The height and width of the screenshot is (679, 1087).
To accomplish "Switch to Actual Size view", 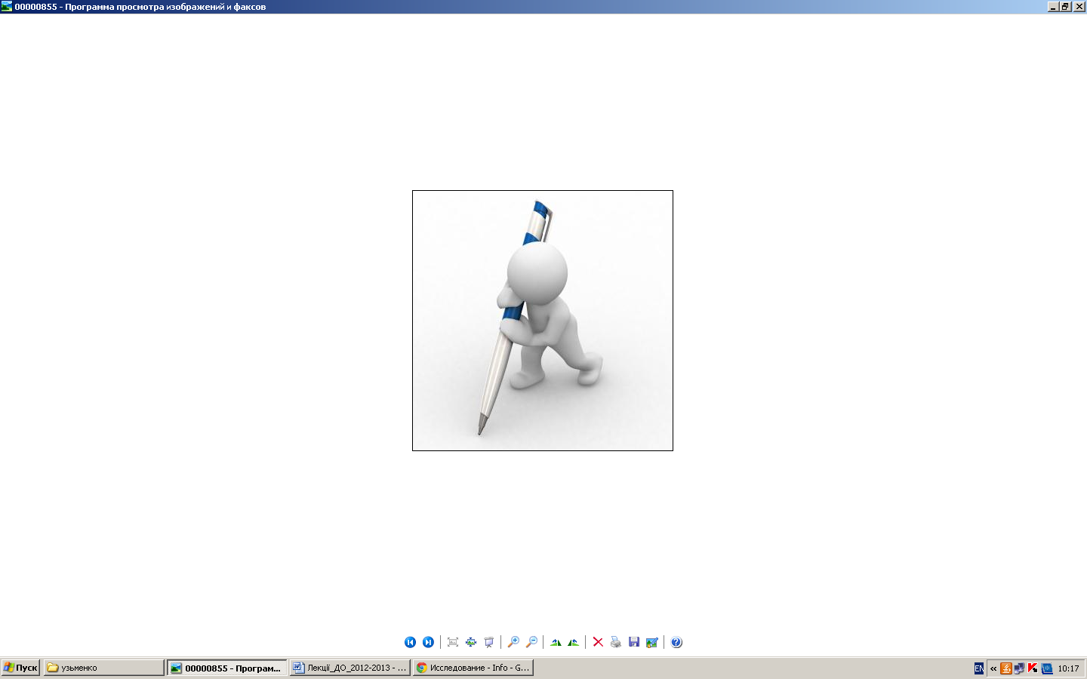I will click(471, 642).
